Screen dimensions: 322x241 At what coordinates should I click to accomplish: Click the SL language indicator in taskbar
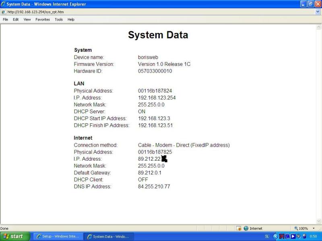coord(267,237)
